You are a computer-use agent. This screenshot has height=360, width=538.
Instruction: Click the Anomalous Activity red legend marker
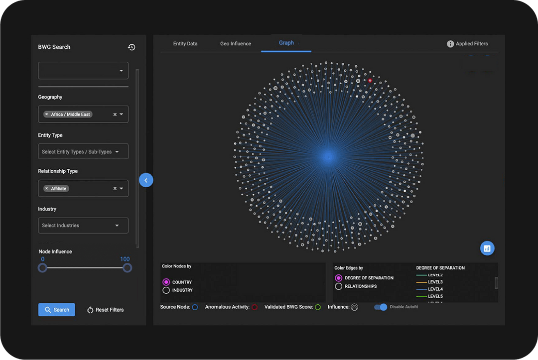[x=255, y=307]
